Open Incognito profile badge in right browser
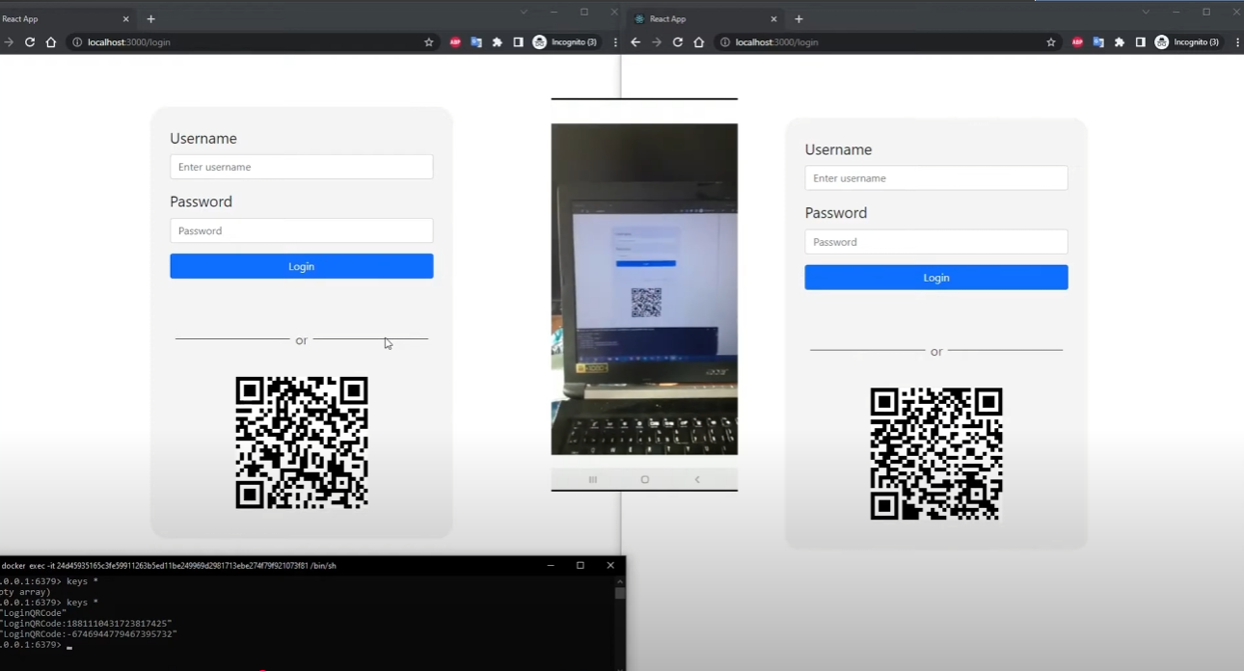The width and height of the screenshot is (1244, 671). tap(1188, 42)
